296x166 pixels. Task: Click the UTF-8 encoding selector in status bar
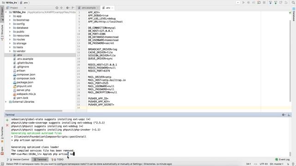tap(264, 164)
